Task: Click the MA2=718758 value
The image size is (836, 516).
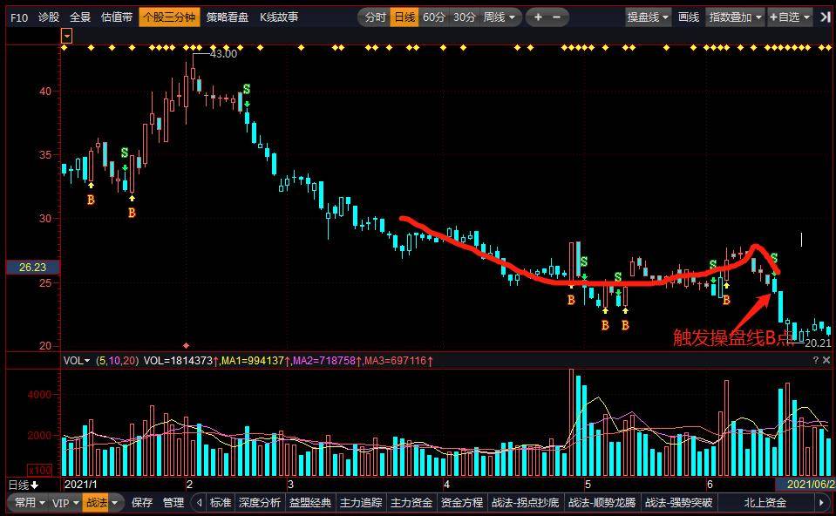Action: [324, 361]
